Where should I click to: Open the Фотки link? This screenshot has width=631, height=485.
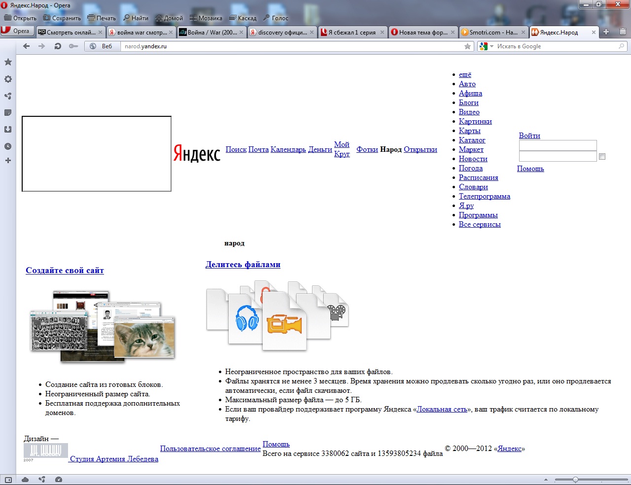367,149
